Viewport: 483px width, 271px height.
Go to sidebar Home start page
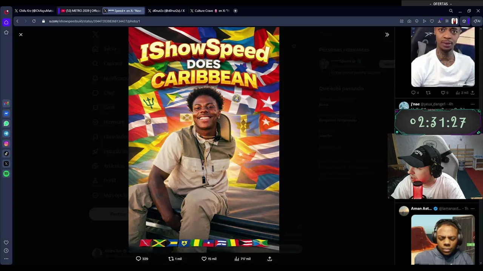6,22
